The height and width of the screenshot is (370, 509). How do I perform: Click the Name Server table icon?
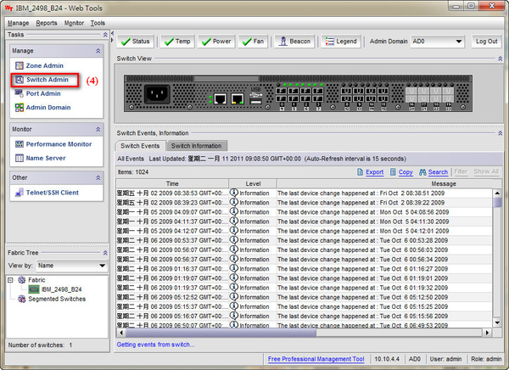pyautogui.click(x=20, y=158)
